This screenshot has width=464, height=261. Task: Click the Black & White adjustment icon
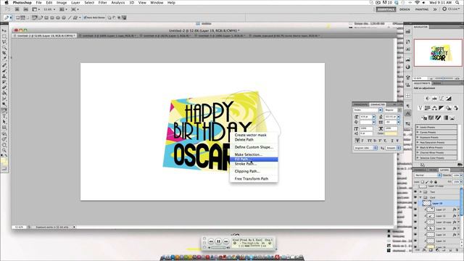442,108
